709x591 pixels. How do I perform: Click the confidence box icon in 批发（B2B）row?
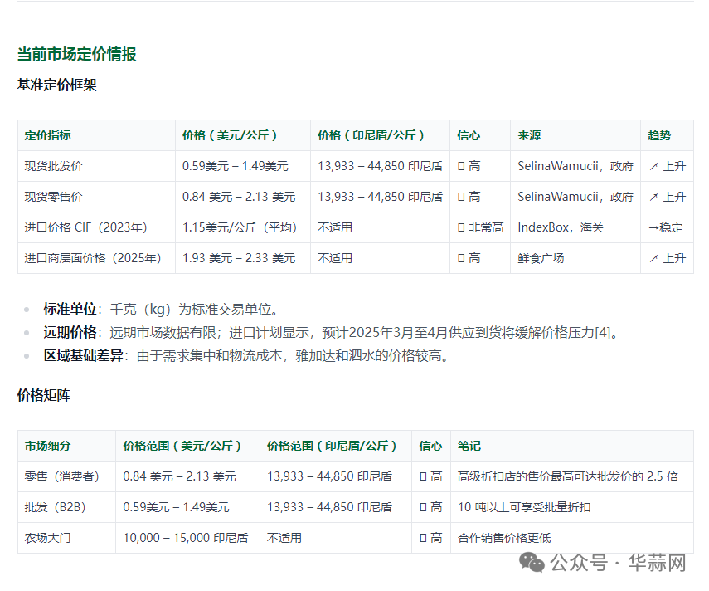(423, 507)
